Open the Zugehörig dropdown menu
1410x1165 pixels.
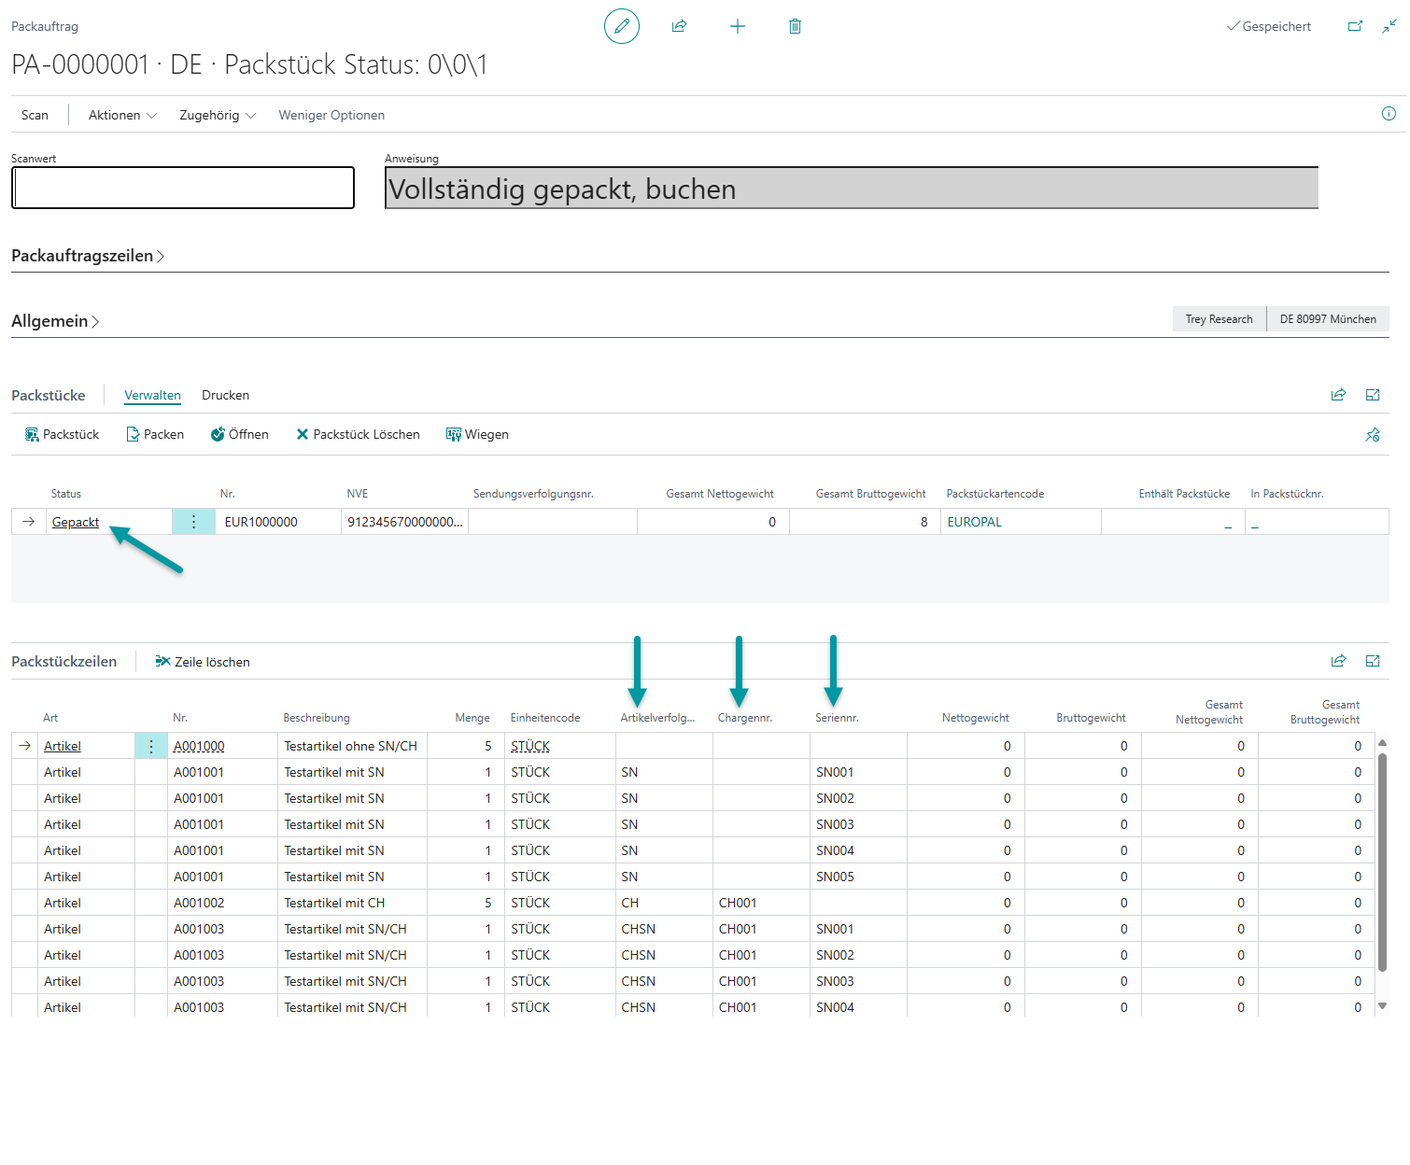click(217, 115)
